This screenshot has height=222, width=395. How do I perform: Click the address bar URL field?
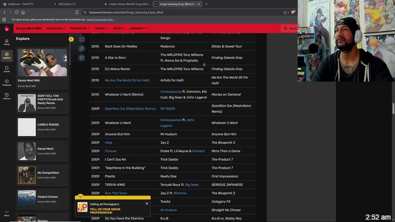point(182,12)
